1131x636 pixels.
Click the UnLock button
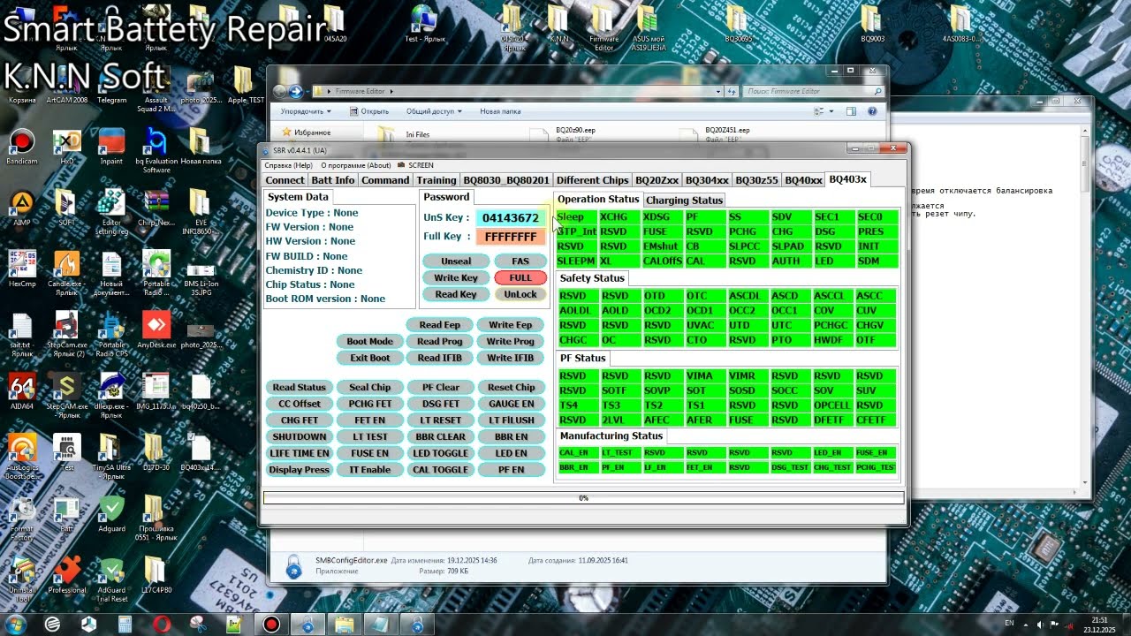520,295
